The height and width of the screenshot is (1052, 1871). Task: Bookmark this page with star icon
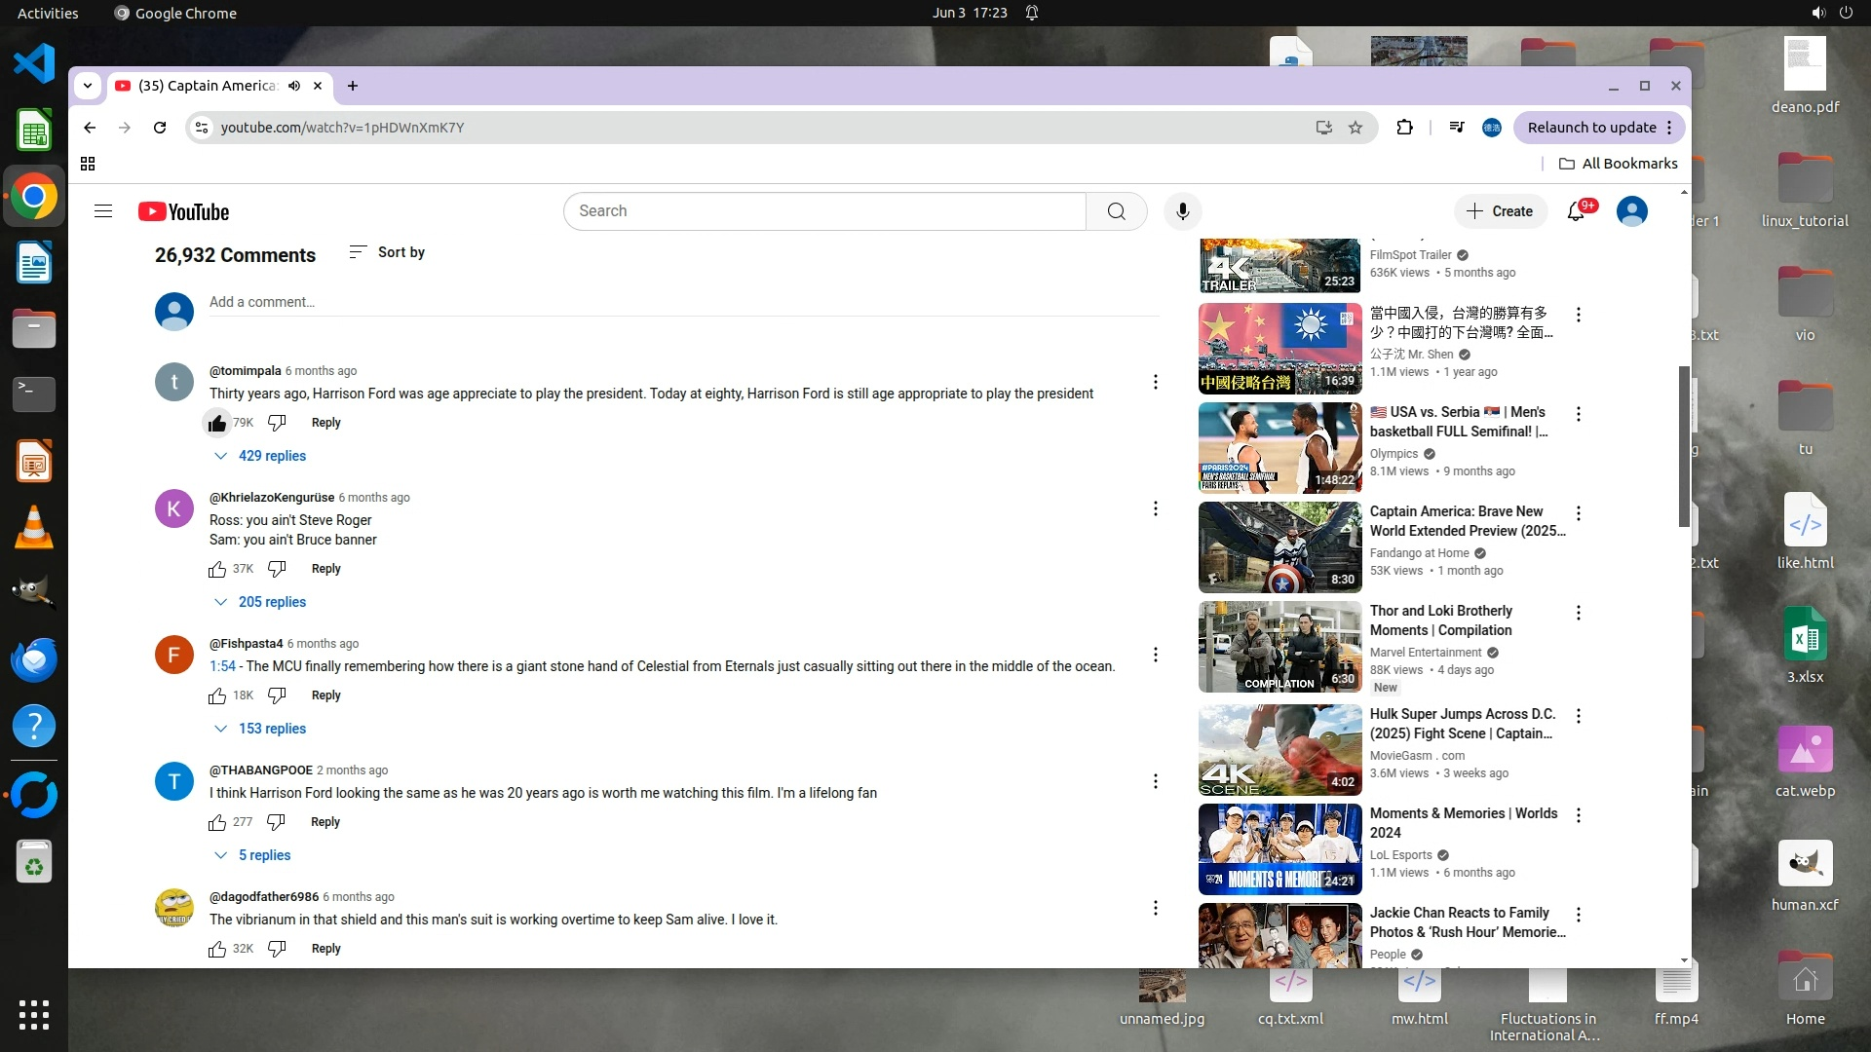coord(1356,128)
